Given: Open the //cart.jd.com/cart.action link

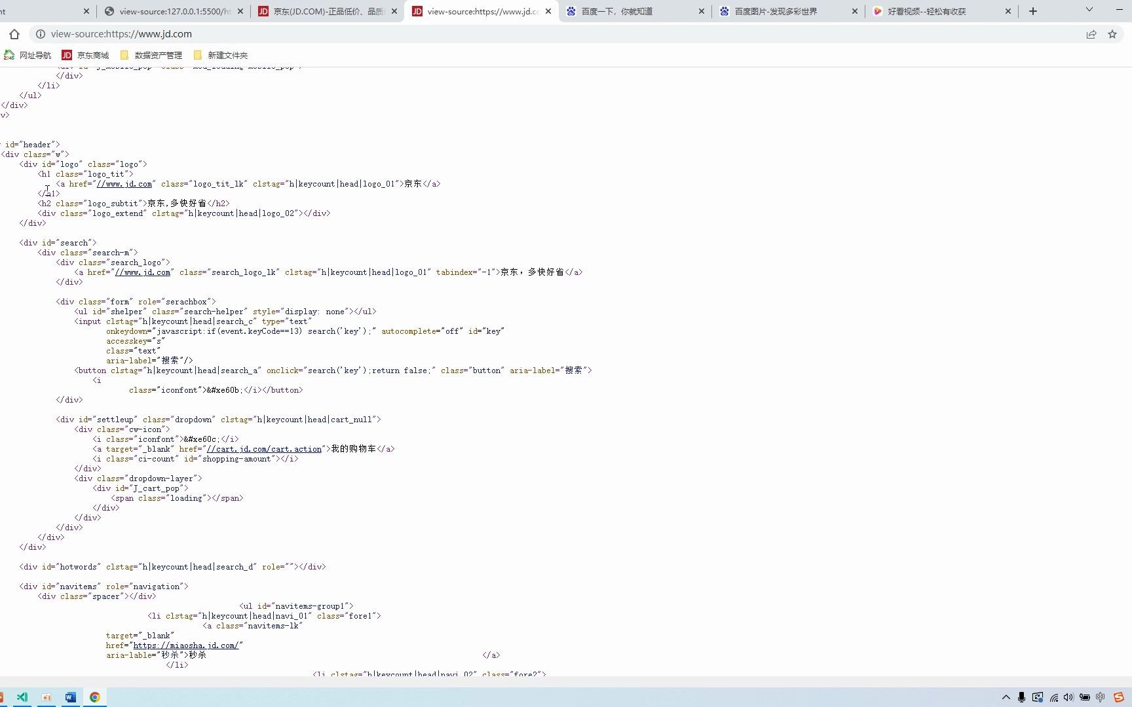Looking at the screenshot, I should tap(265, 449).
